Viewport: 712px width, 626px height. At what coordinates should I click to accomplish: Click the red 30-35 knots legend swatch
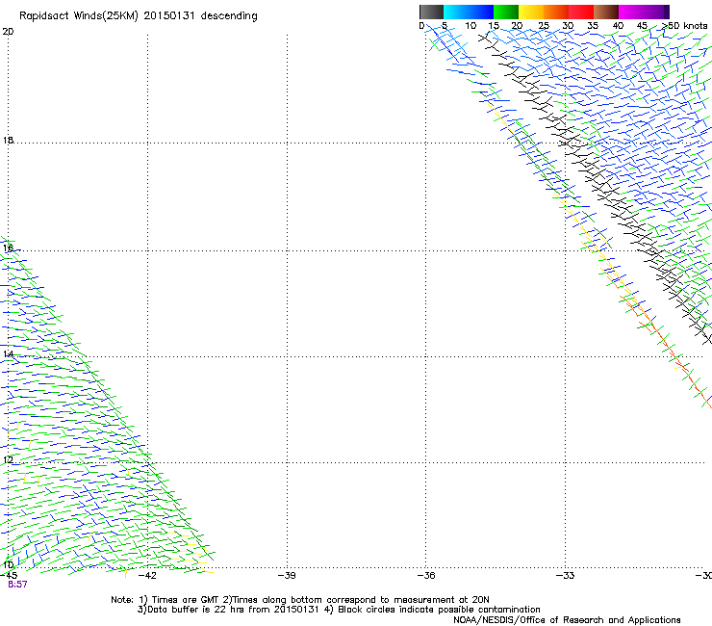pyautogui.click(x=581, y=12)
